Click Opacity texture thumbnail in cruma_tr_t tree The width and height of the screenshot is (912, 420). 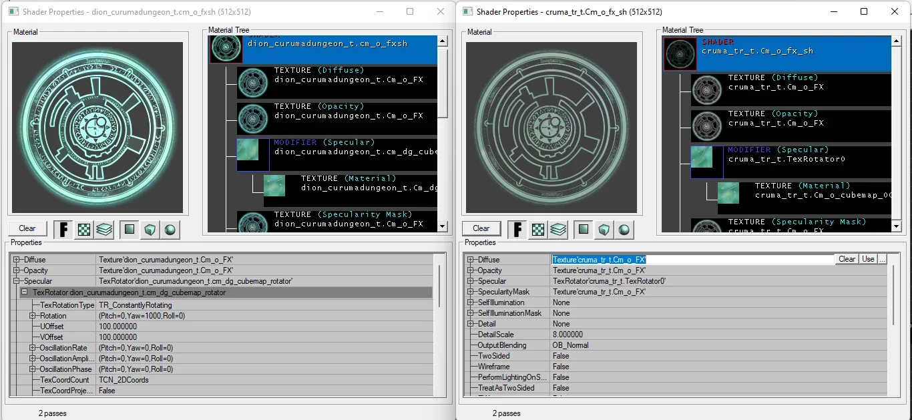coord(707,126)
